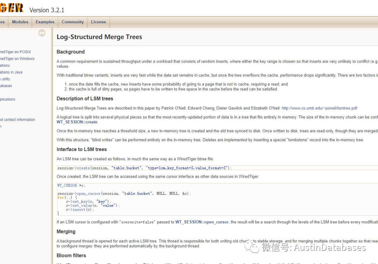Open the WT_CURSOR type link in code
Viewport: 378px width, 264px height.
tap(67, 186)
